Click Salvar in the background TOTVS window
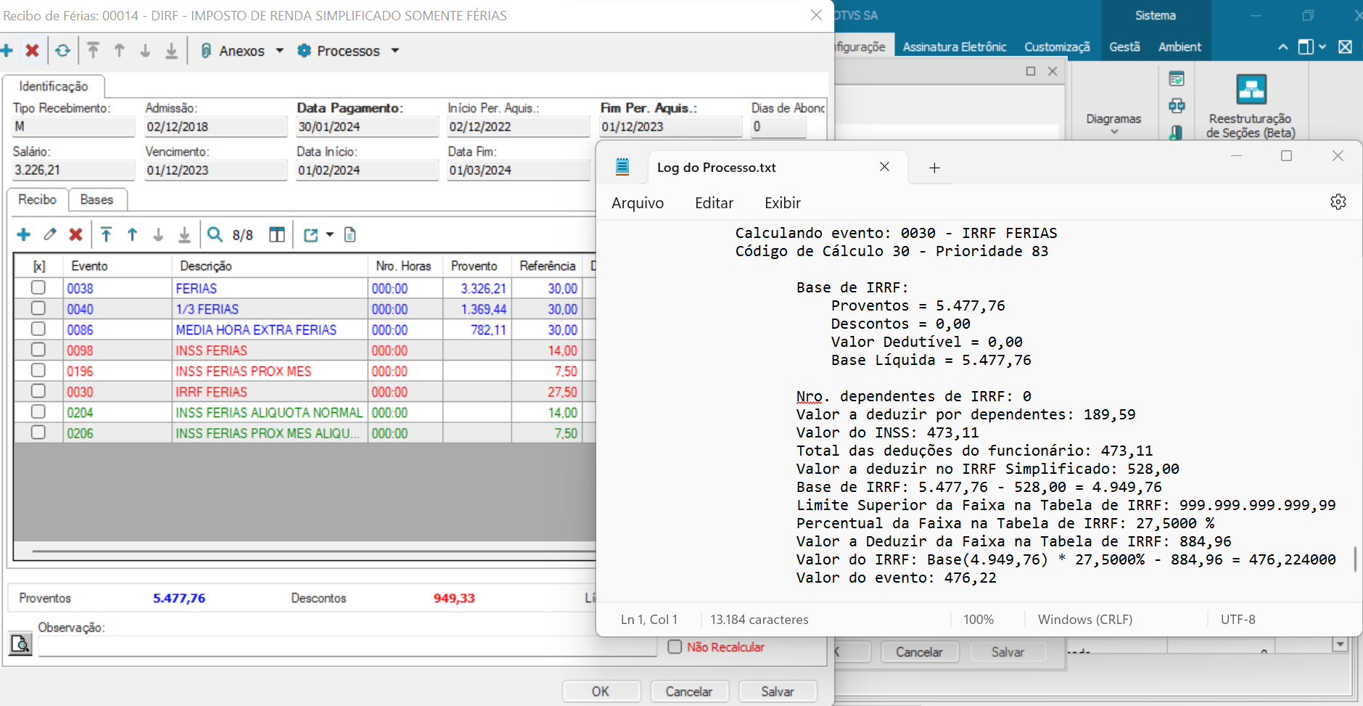The image size is (1363, 706). click(x=1008, y=652)
